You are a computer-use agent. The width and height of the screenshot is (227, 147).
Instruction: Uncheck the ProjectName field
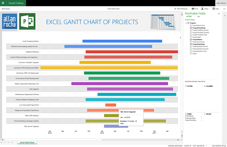pyautogui.click(x=191, y=39)
